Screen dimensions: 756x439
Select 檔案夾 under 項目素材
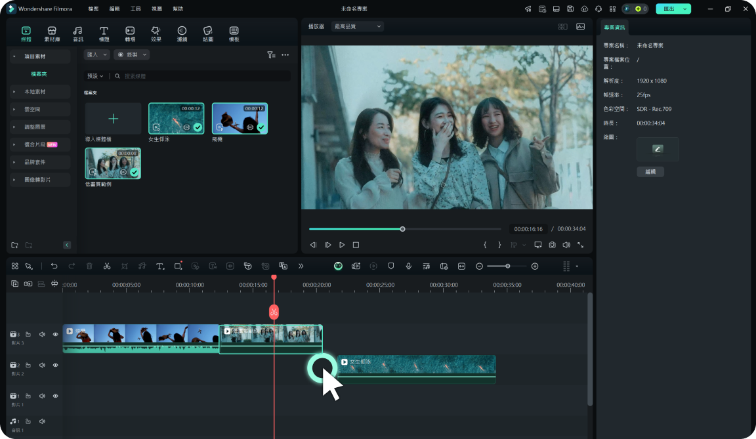(39, 74)
